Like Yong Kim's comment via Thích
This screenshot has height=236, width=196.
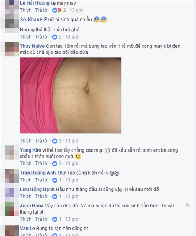pos(26,164)
